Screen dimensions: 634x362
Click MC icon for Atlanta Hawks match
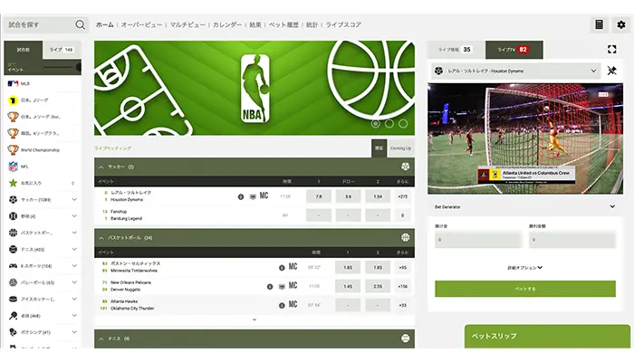click(293, 304)
